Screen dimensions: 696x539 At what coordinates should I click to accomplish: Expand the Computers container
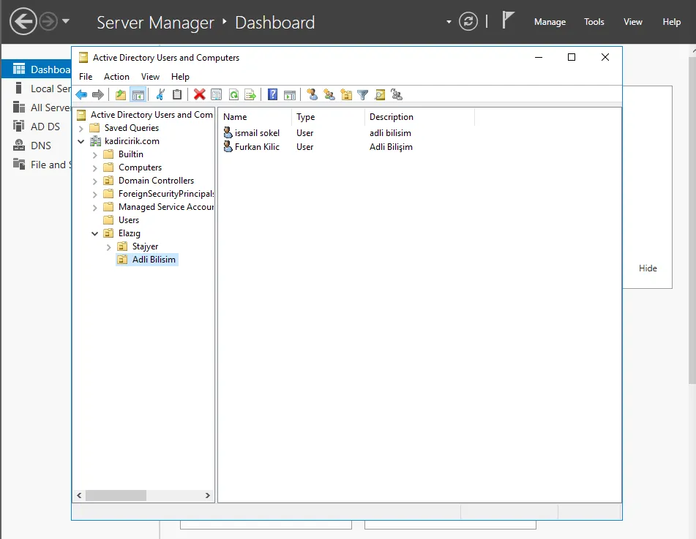pos(94,168)
